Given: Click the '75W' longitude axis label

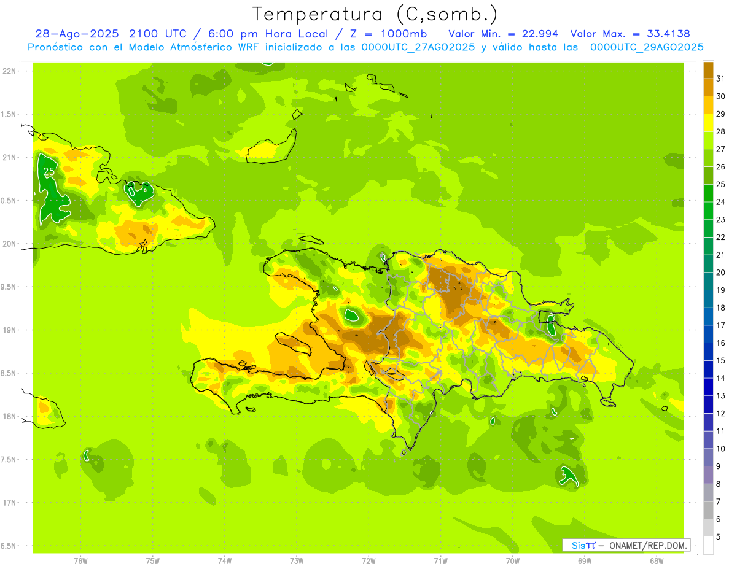Looking at the screenshot, I should tap(153, 560).
